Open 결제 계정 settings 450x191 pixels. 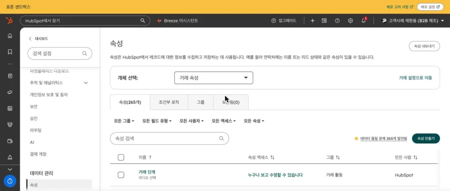pyautogui.click(x=38, y=154)
